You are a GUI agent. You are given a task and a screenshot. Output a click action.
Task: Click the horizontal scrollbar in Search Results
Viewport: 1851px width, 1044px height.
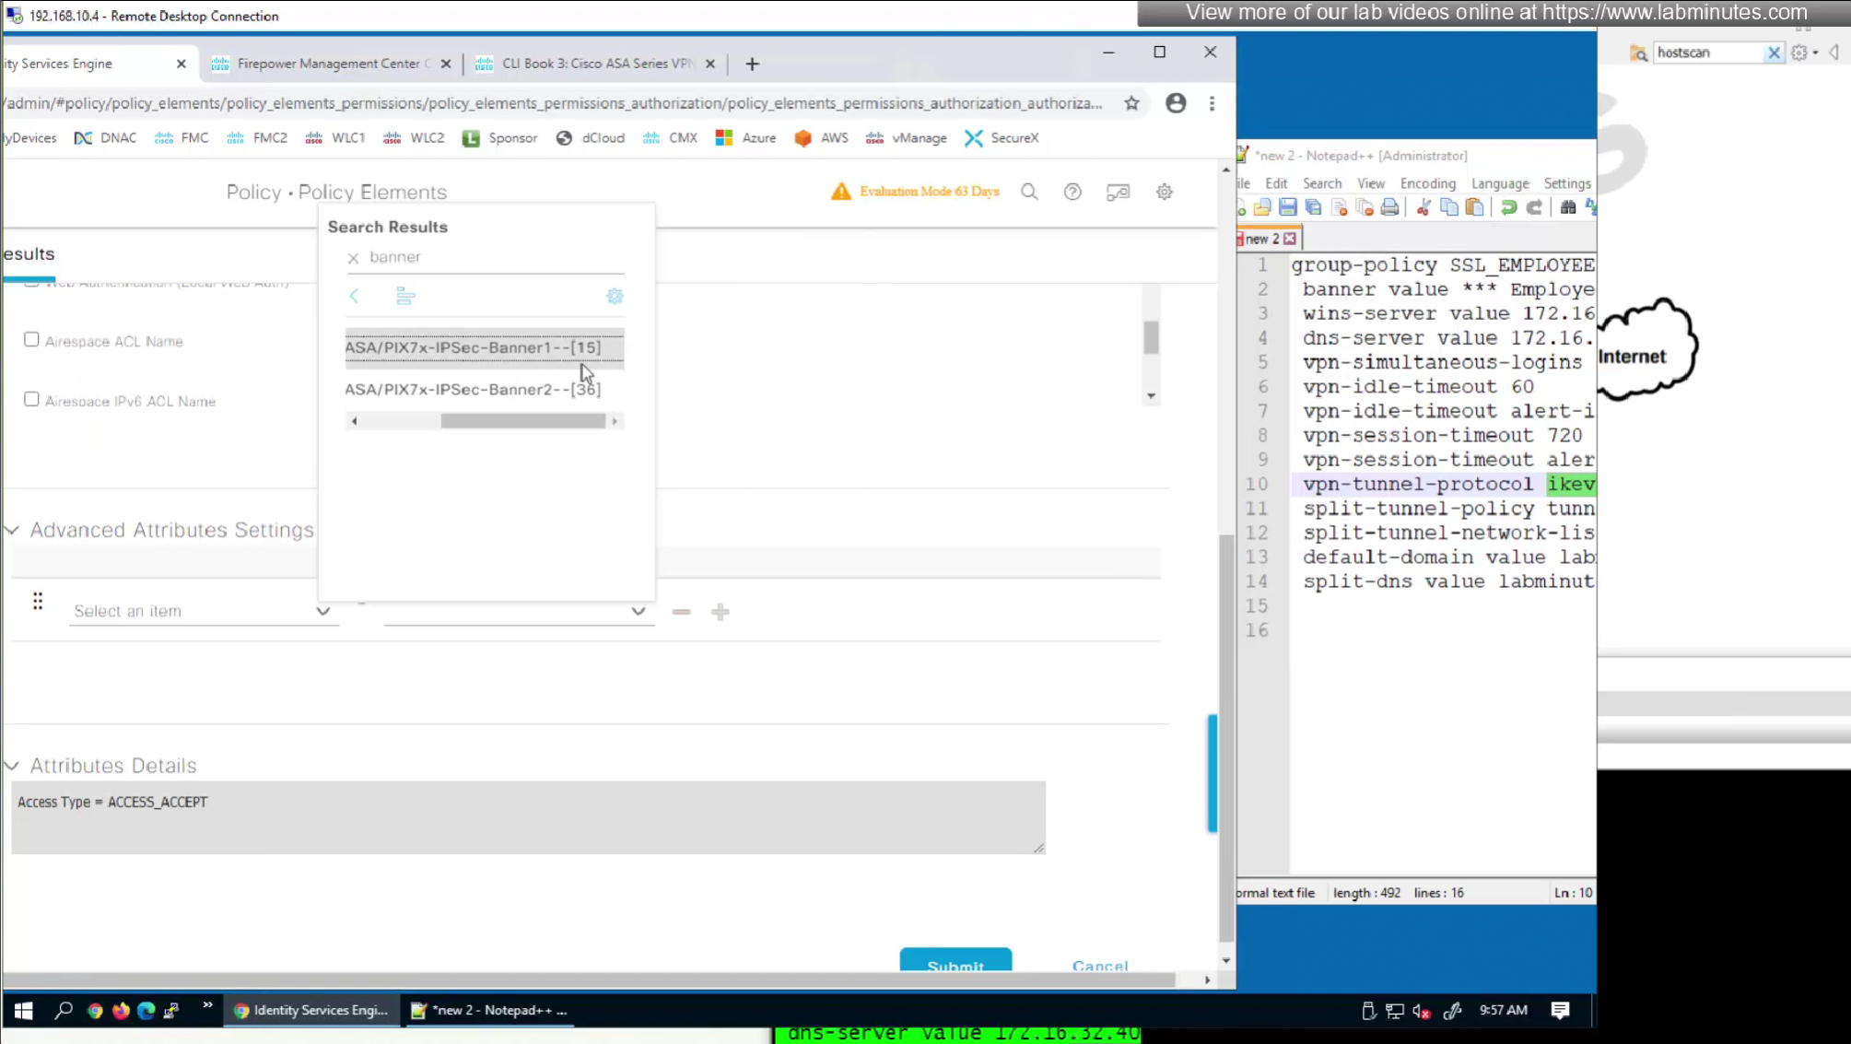click(522, 421)
